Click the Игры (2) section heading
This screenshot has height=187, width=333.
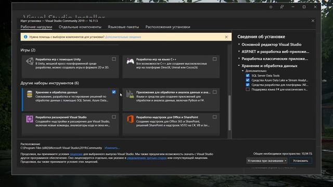28,50
